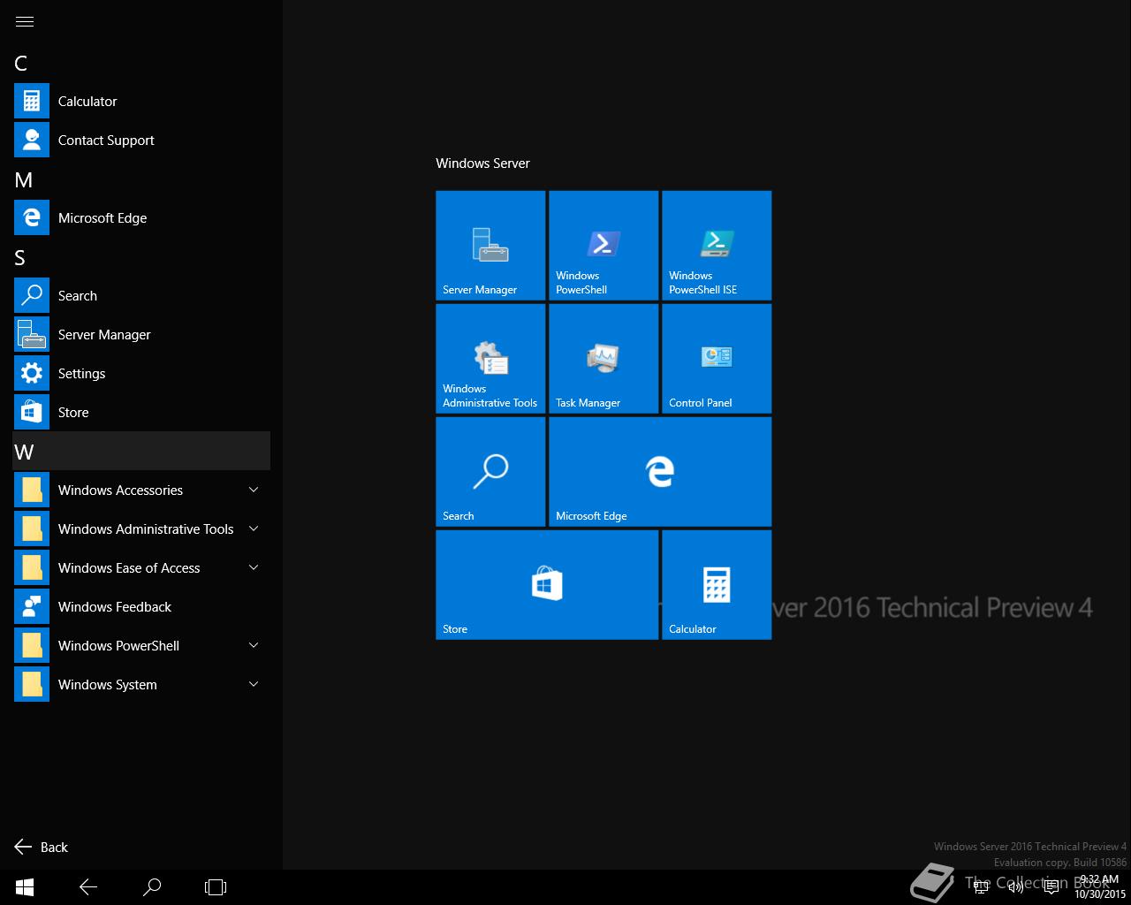
Task: Open the wide Microsoft Edge tile
Action: pos(660,472)
